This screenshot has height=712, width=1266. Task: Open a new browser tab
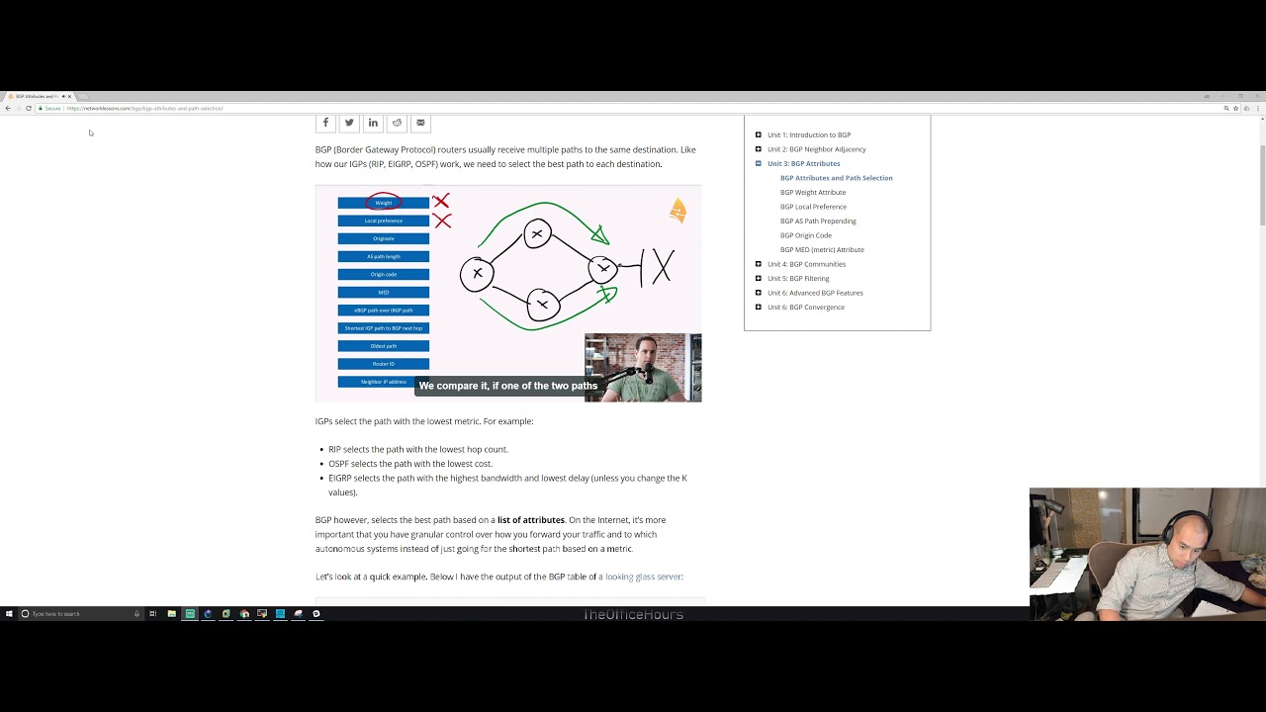click(x=83, y=97)
